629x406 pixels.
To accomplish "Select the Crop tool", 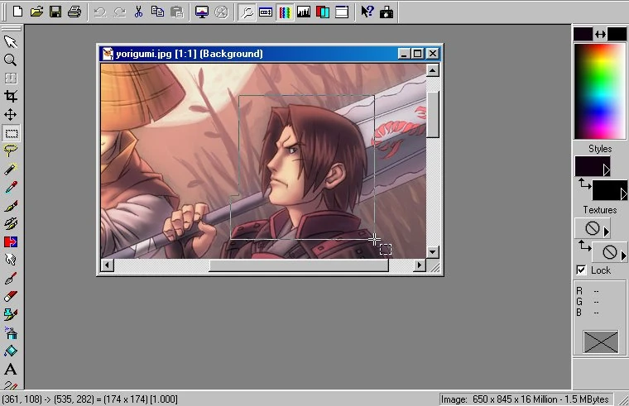I will point(11,96).
